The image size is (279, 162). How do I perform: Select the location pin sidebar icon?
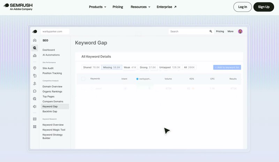(x=35, y=68)
